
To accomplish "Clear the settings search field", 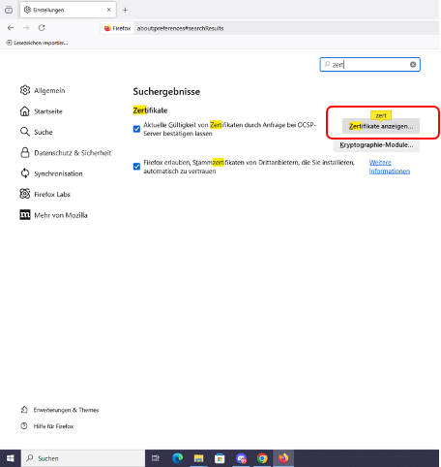I will [413, 65].
